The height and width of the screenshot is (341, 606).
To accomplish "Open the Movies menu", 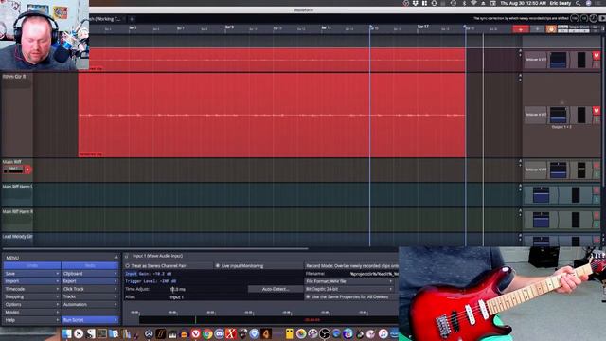I will [x=32, y=312].
